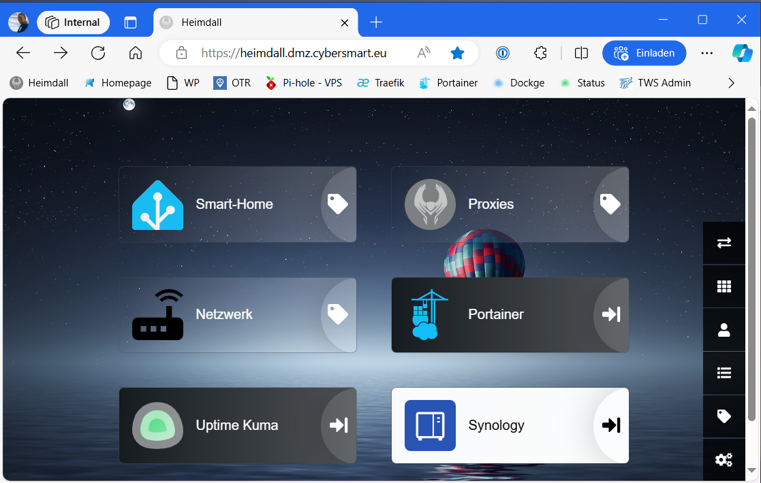Toggle pin mode with the arrows sidebar icon
Viewport: 761px width, 483px height.
[x=724, y=243]
